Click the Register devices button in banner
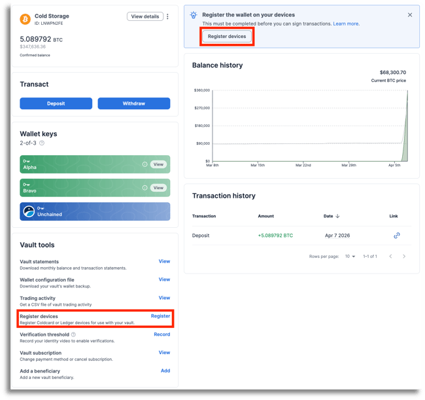 pos(227,37)
